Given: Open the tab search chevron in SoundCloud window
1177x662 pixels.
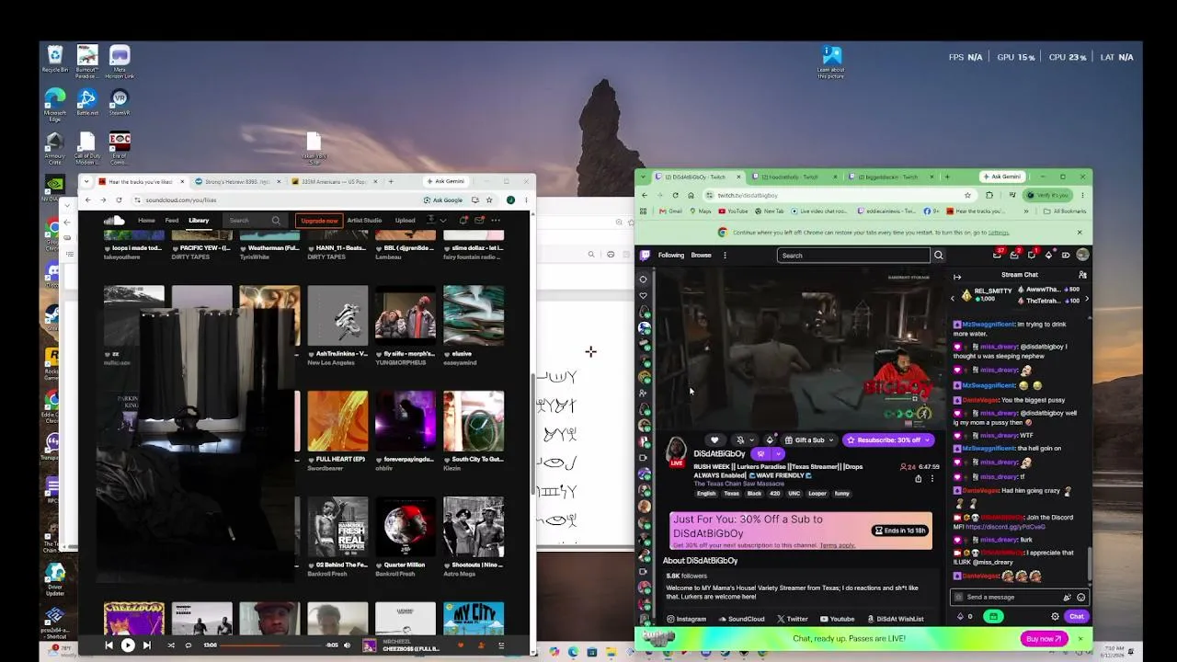Looking at the screenshot, I should [x=87, y=181].
